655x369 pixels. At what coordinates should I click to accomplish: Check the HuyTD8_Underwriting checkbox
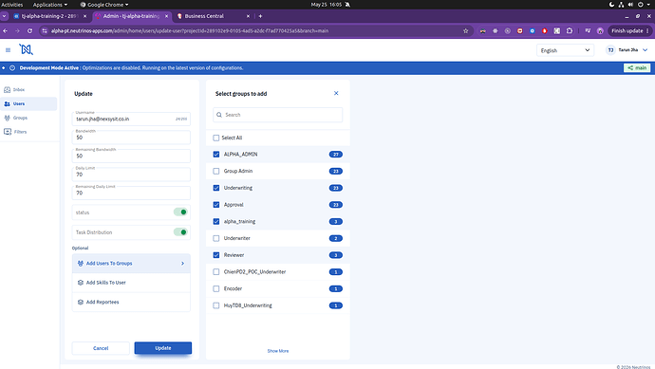216,305
